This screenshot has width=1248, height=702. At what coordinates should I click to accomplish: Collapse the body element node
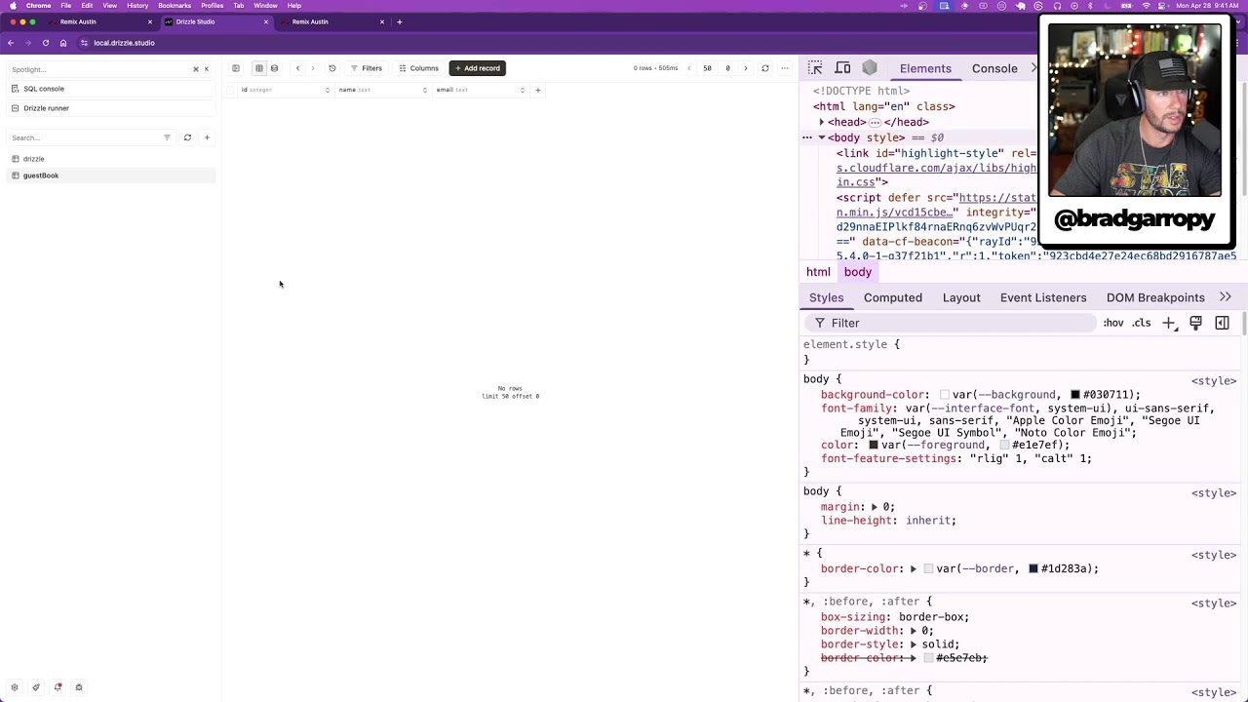click(822, 137)
